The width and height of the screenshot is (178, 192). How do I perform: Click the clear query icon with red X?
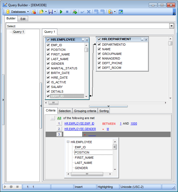[x=34, y=12]
